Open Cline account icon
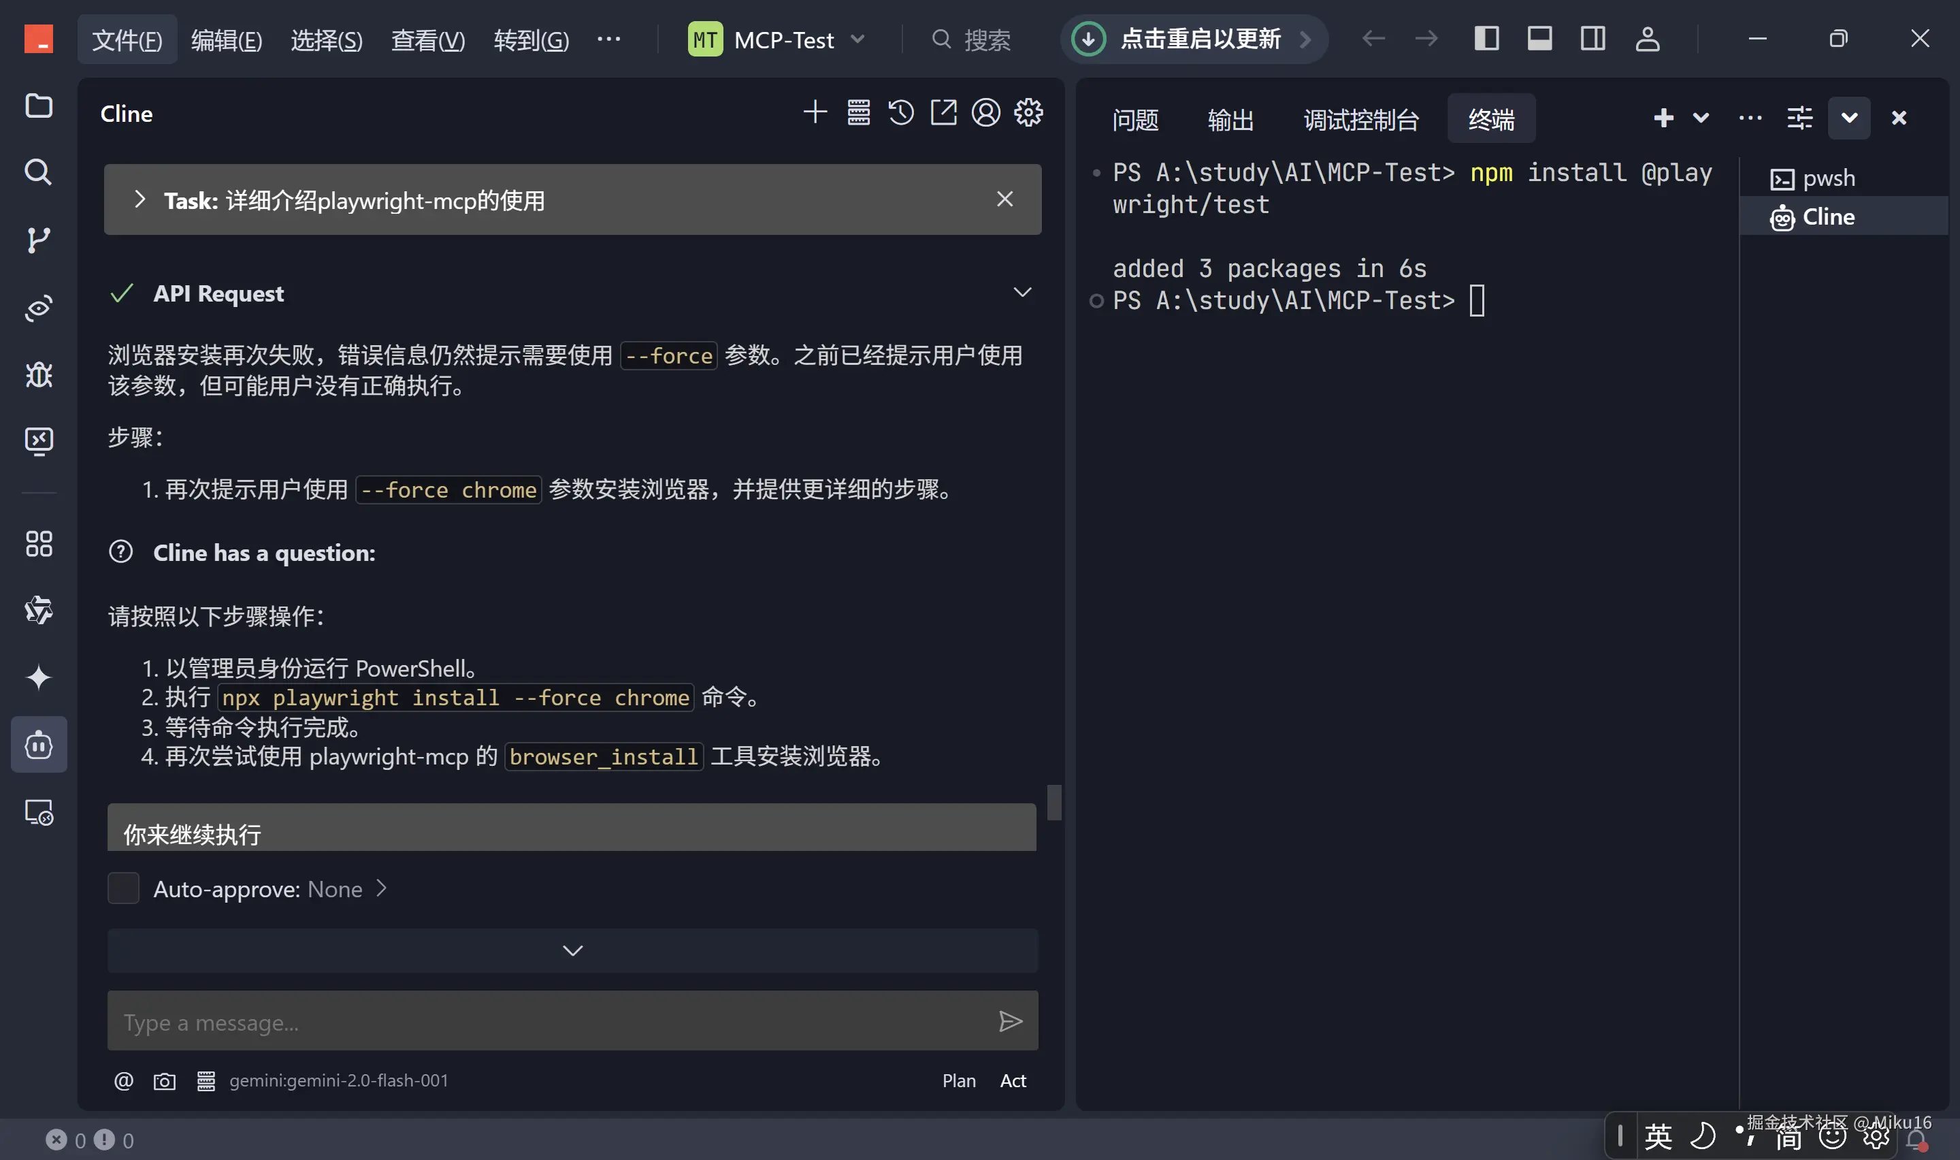This screenshot has width=1960, height=1160. (986, 112)
